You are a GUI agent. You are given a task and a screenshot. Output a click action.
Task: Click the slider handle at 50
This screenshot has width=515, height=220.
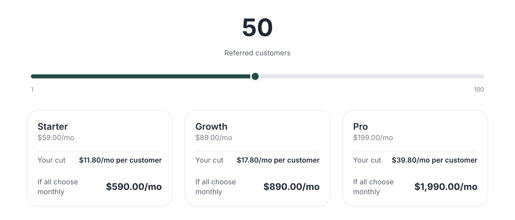(255, 76)
